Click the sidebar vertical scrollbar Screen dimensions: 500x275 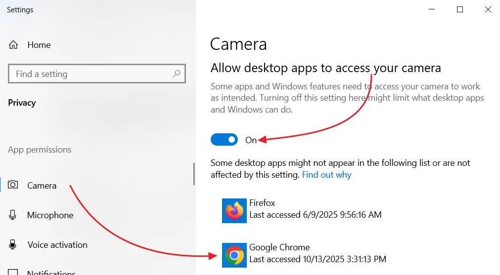(194, 173)
